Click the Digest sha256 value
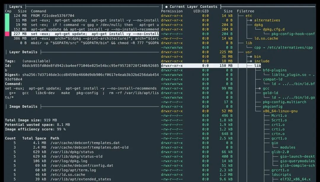The width and height of the screenshot is (320, 182). [82, 77]
